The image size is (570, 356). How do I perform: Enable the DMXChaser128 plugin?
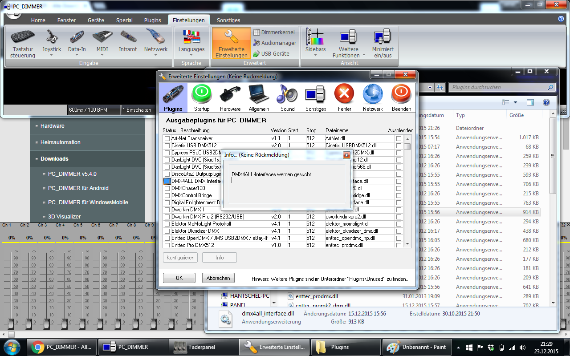(x=167, y=188)
